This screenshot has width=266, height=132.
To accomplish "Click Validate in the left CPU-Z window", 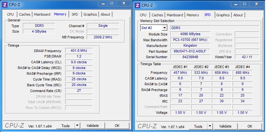I will coord(93,126).
